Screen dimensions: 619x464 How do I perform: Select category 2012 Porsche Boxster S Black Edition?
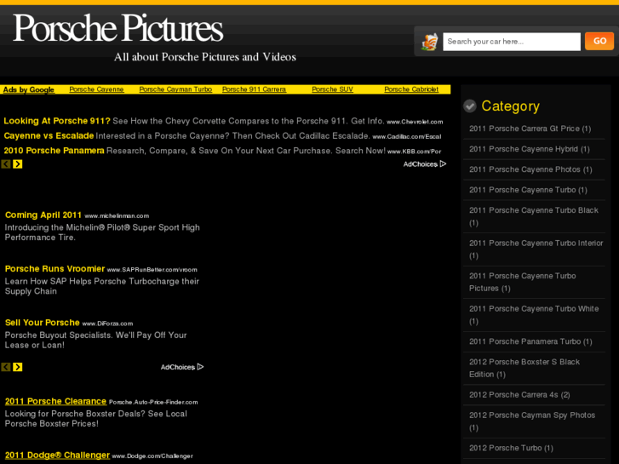524,368
